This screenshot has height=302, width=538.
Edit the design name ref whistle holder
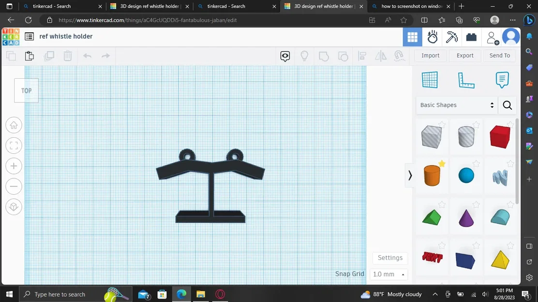coord(66,36)
